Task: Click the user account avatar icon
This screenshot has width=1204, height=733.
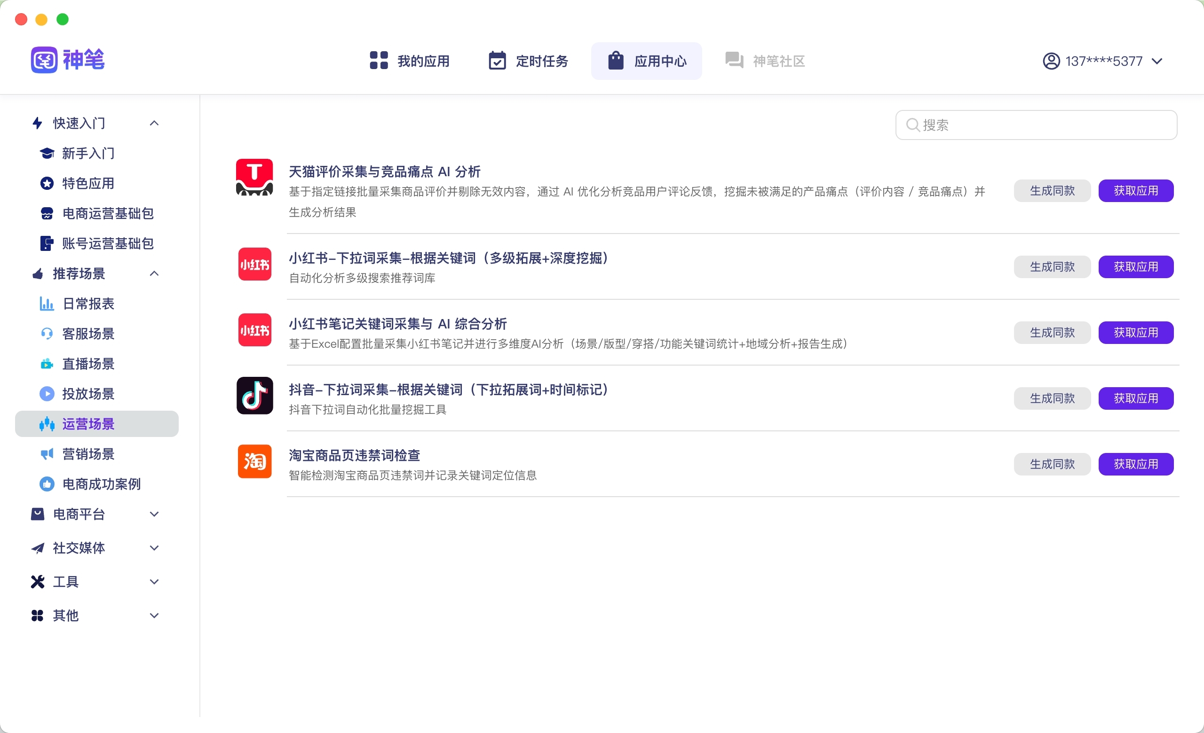Action: click(1051, 61)
